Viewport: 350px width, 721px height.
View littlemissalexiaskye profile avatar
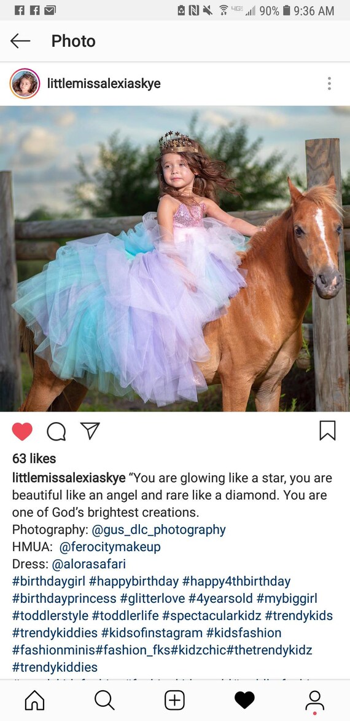coord(25,83)
